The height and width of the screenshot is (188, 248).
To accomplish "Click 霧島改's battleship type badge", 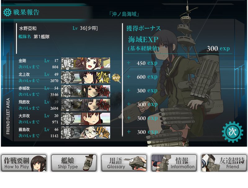I will click(x=68, y=132).
